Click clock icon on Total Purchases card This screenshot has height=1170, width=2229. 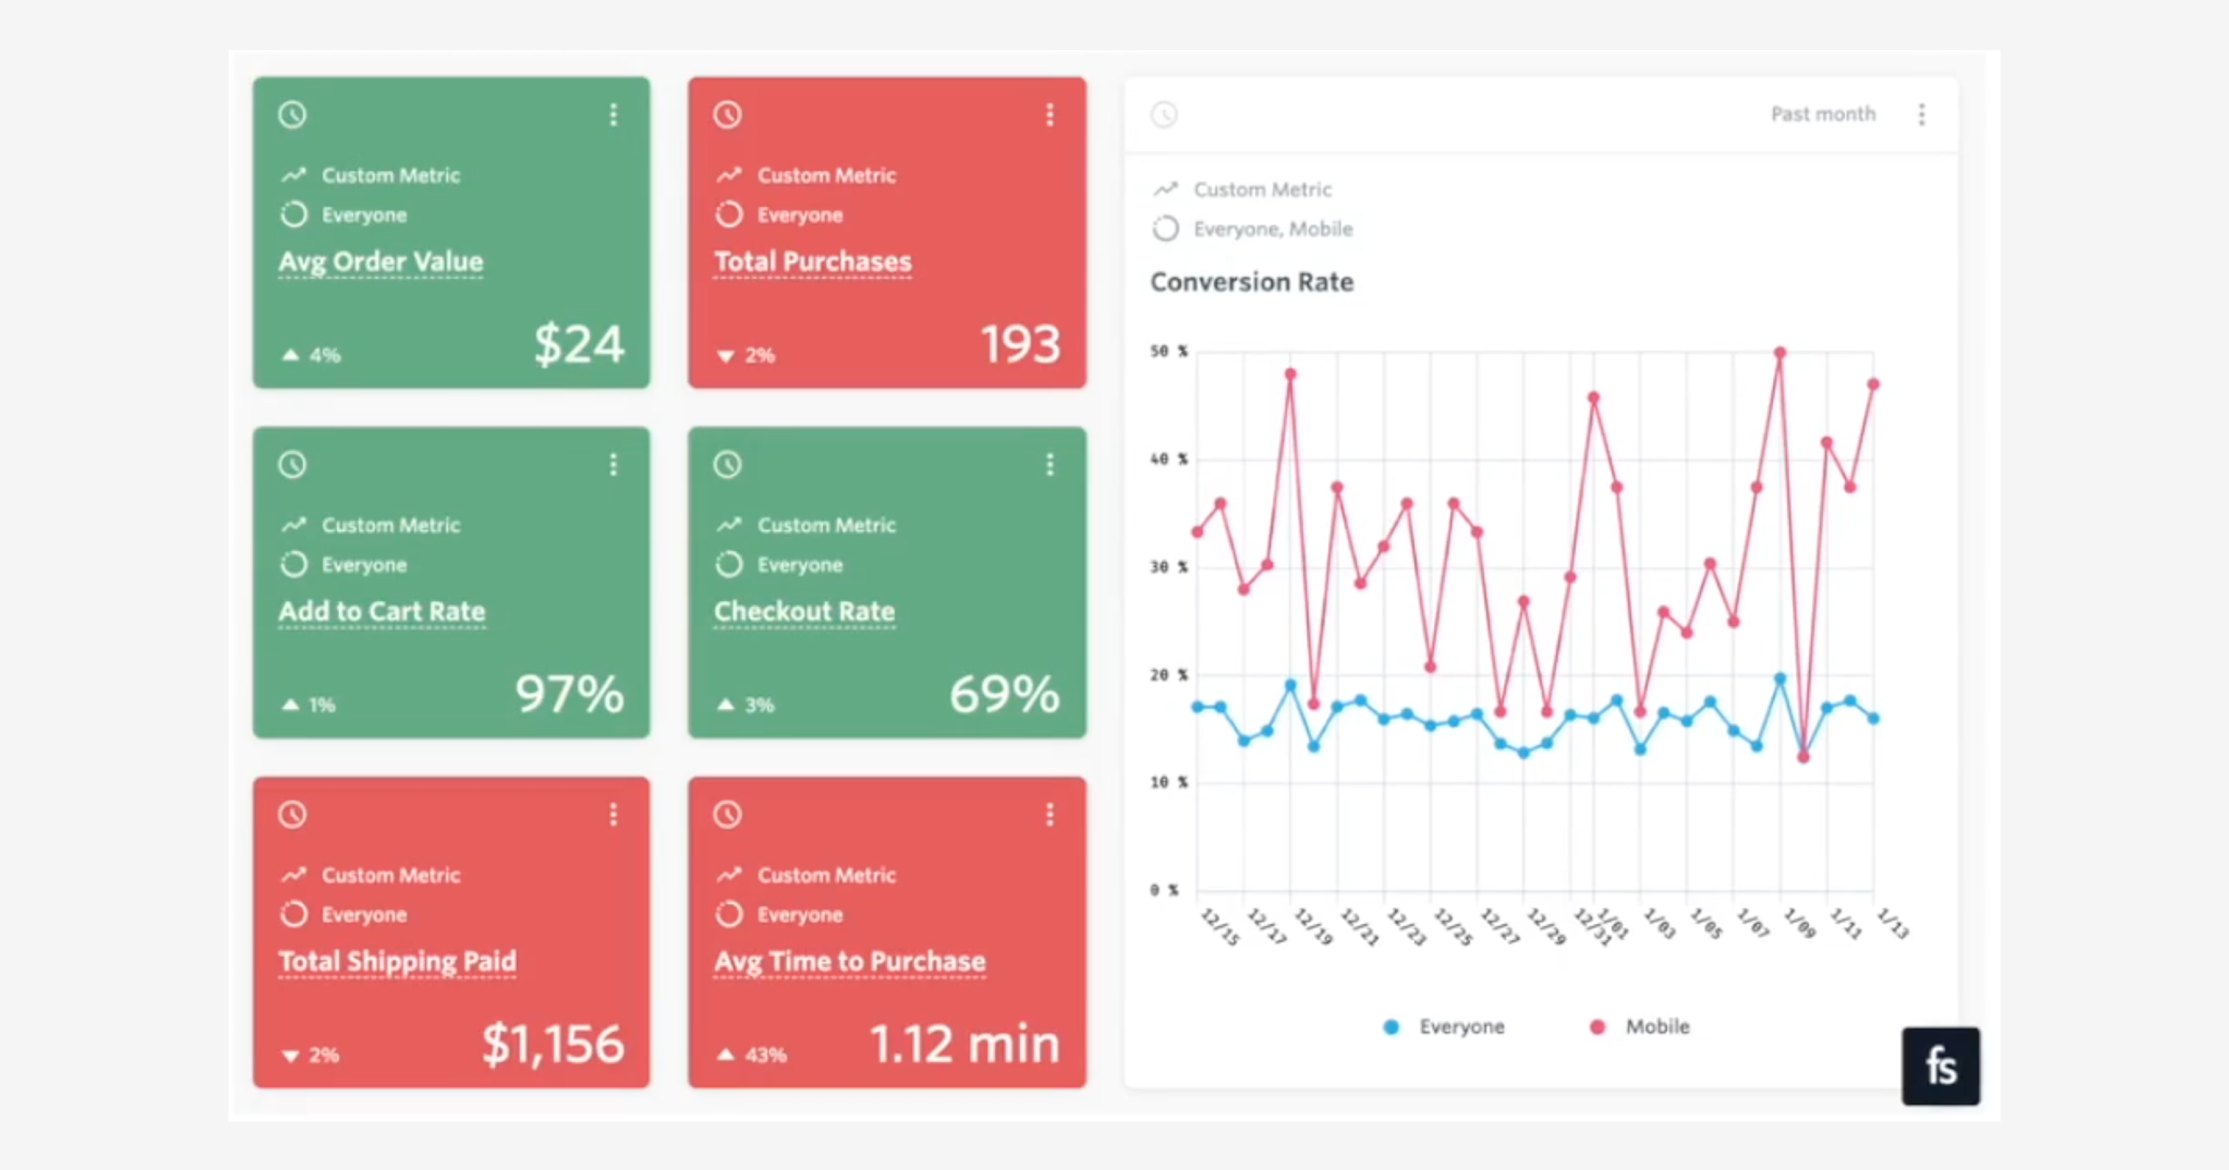(728, 115)
